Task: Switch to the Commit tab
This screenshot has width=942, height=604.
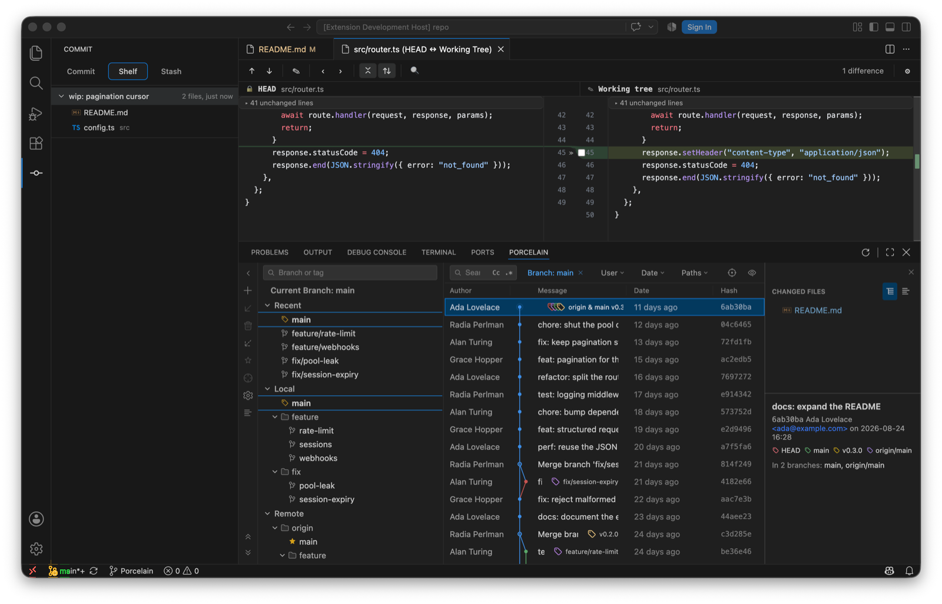Action: 81,71
